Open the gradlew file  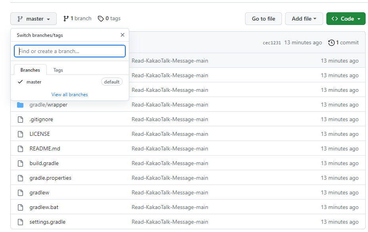click(39, 193)
